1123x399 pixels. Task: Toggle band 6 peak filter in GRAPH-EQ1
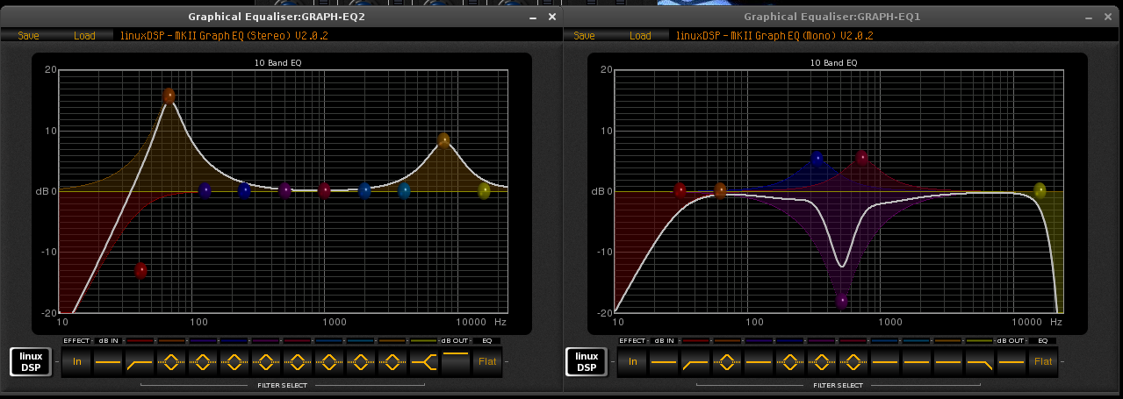point(854,361)
